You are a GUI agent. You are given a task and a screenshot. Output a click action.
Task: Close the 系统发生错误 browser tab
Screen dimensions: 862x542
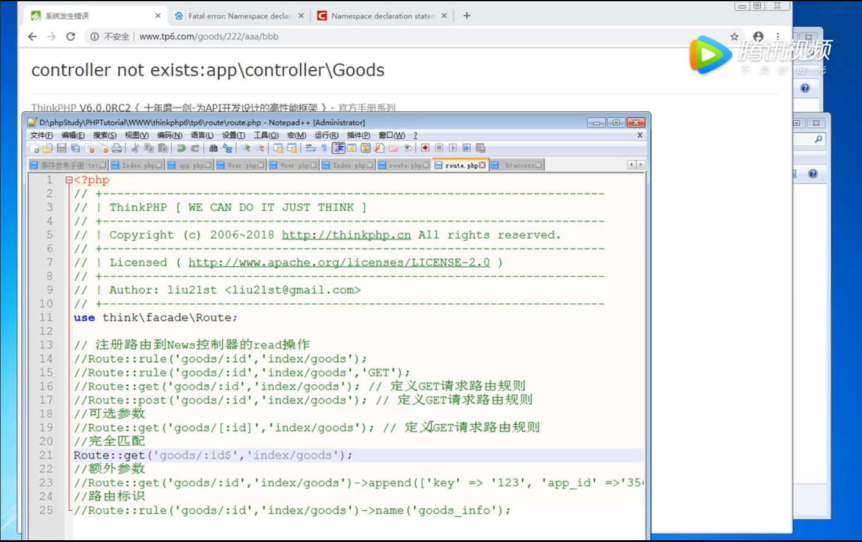click(x=158, y=16)
